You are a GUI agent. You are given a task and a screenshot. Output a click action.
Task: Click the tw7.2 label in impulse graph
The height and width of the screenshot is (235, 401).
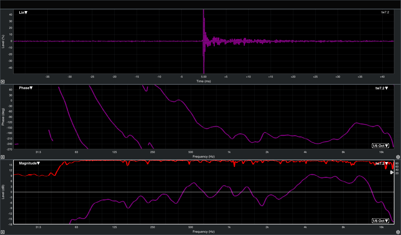[x=385, y=12]
